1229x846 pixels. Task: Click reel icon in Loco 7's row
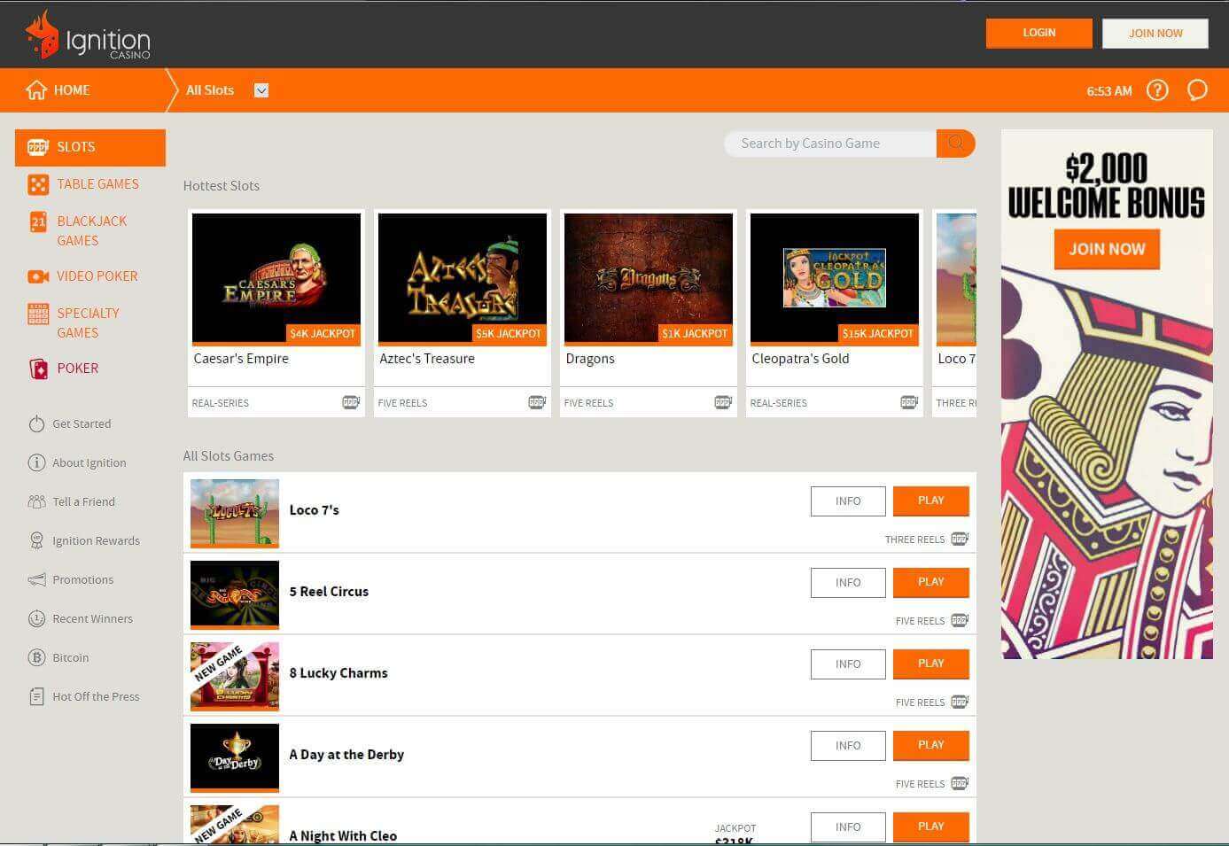click(960, 539)
